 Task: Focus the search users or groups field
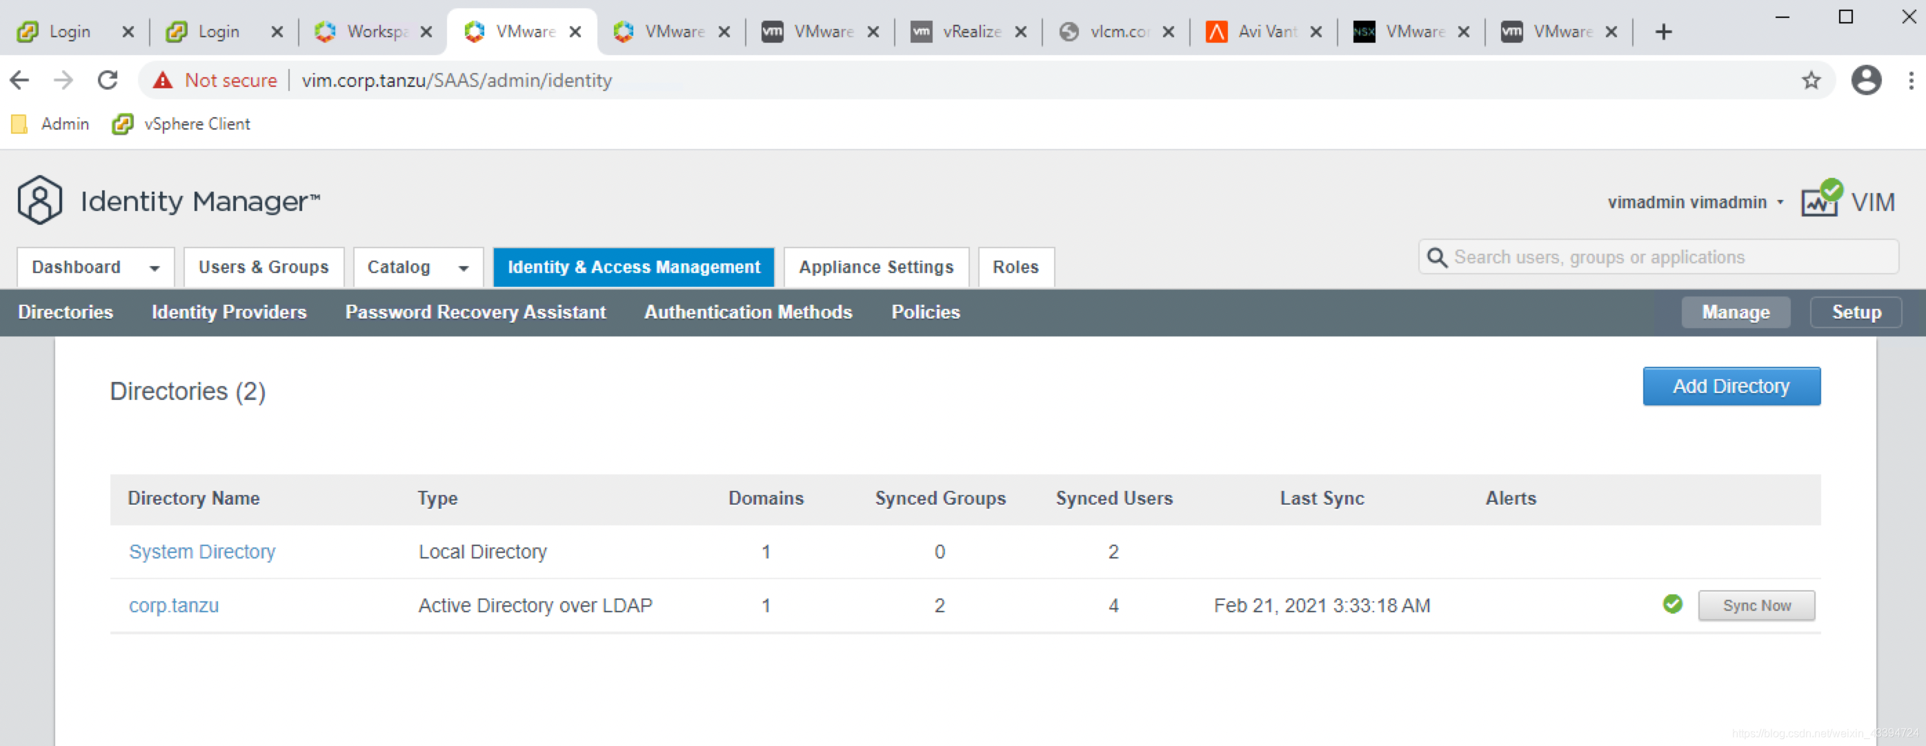point(1667,257)
